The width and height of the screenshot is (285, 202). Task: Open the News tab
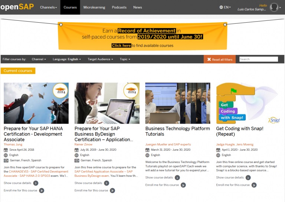pos(138,7)
